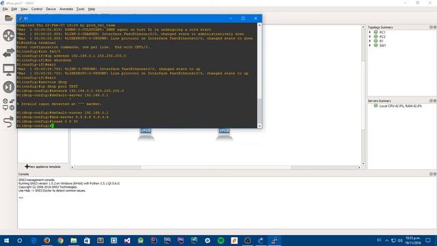The image size is (437, 246).
Task: Click the taskbar clock and date
Action: tap(412, 241)
